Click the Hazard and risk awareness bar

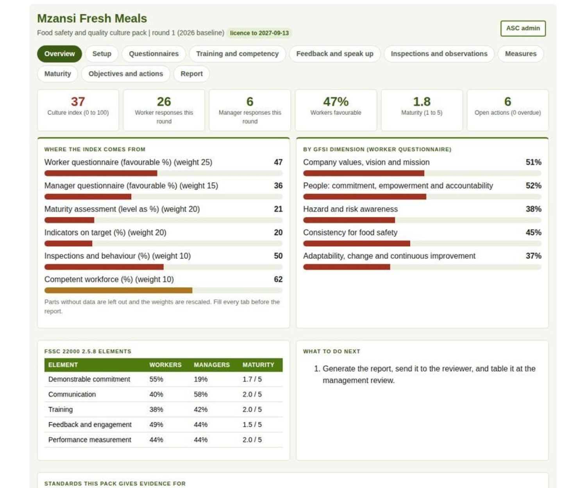coord(422,220)
